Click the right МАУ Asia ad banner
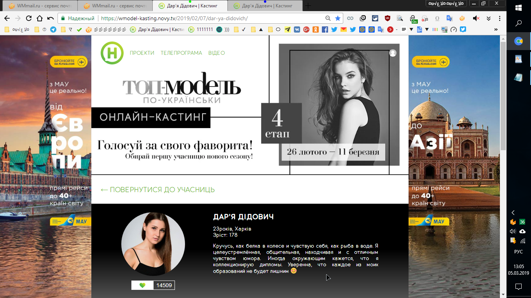 [454, 166]
